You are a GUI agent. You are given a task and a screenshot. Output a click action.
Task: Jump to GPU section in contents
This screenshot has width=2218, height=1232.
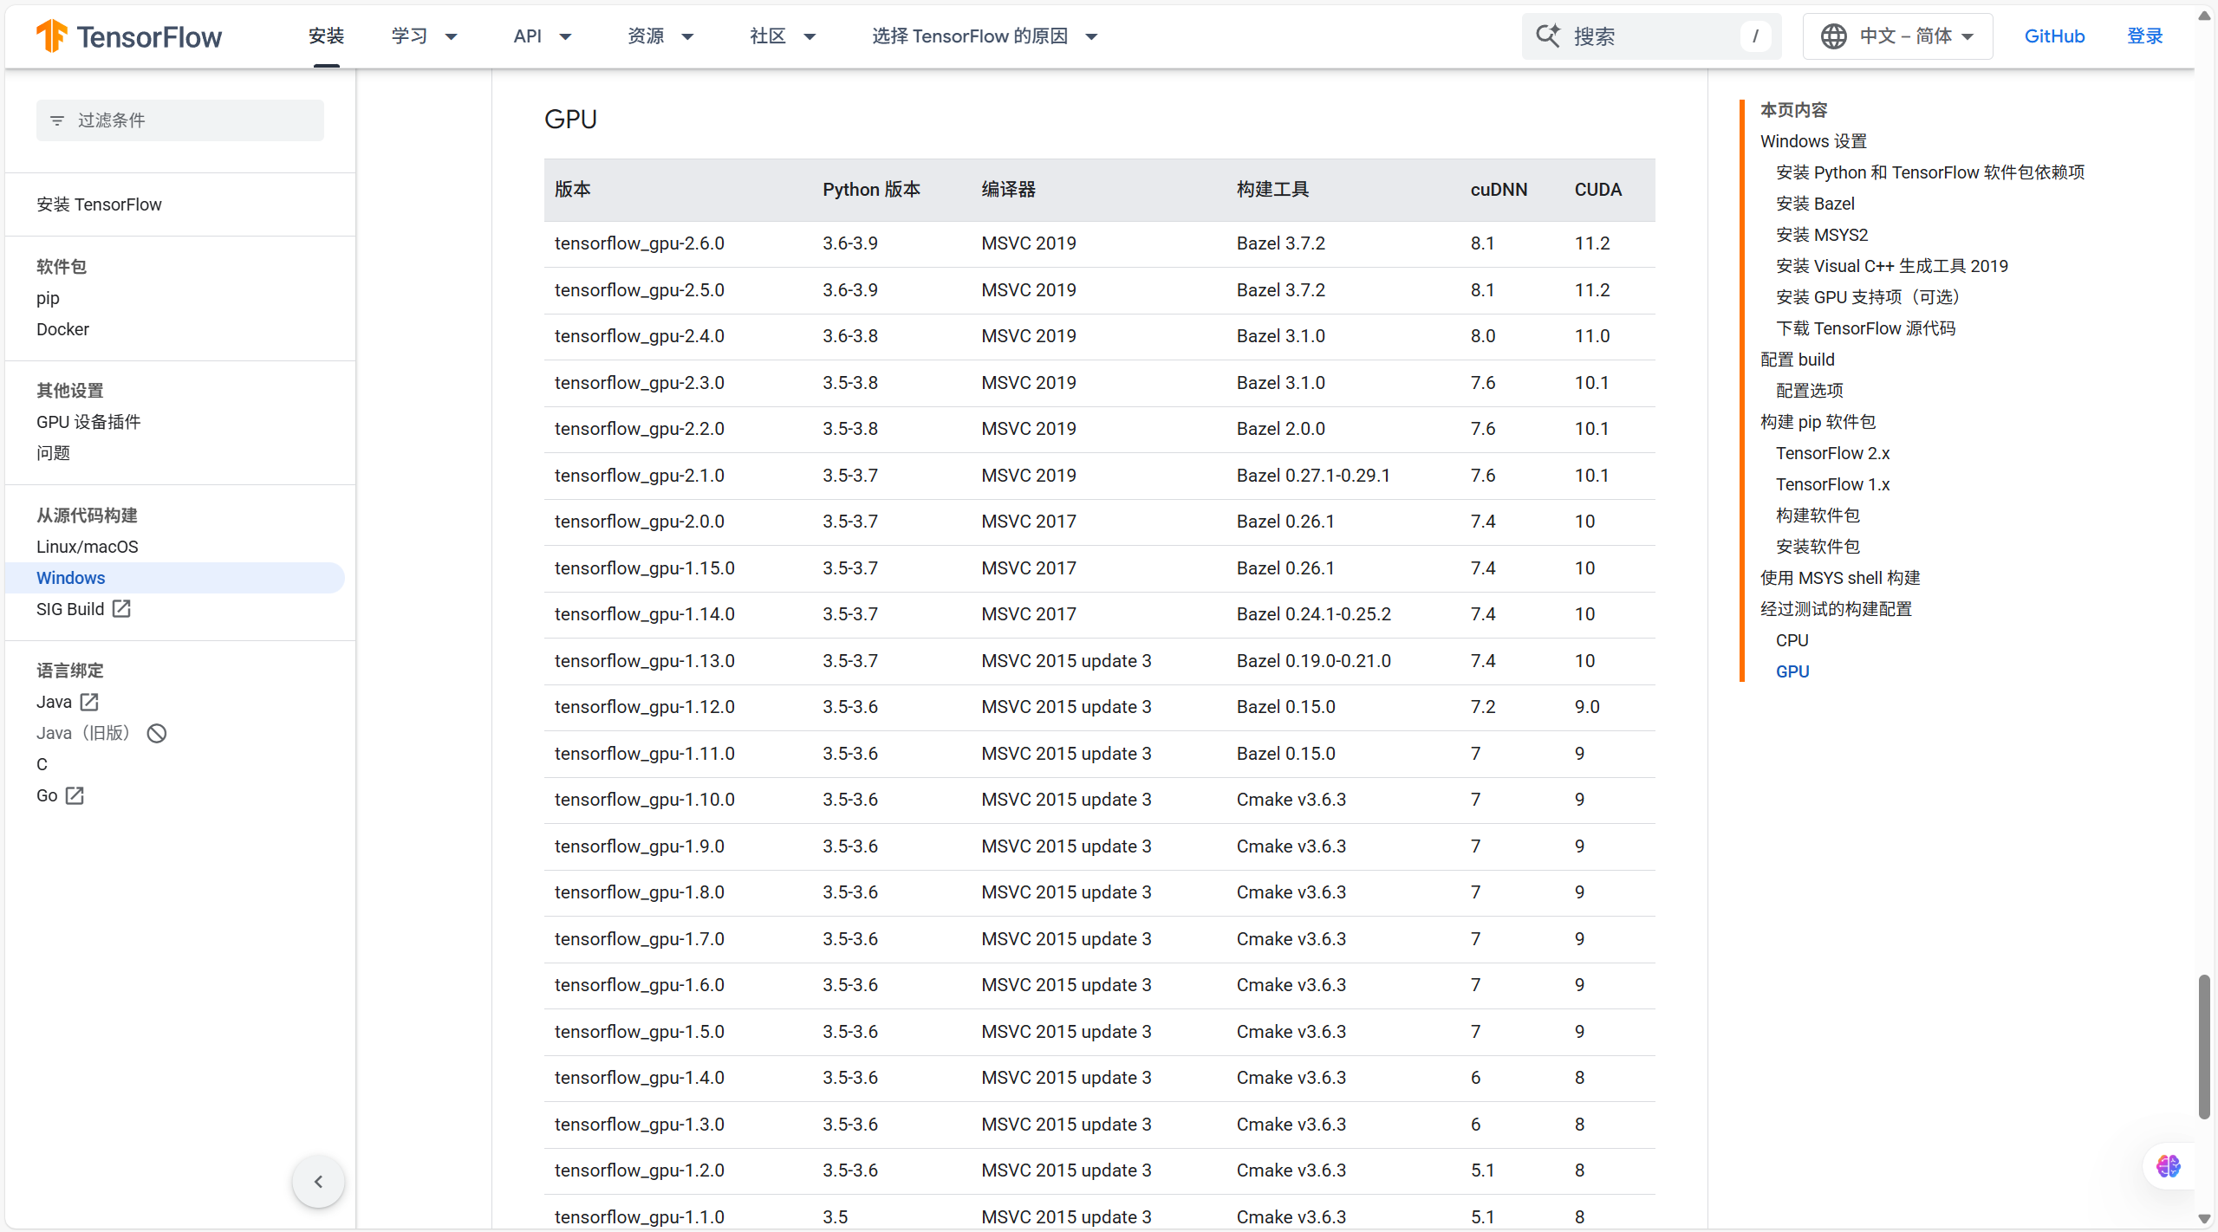[1792, 671]
